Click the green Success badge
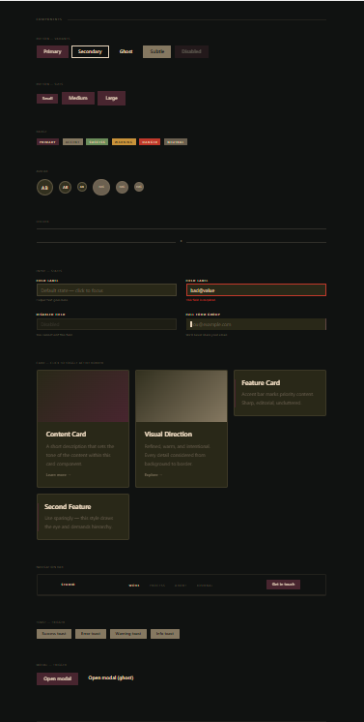 97,142
